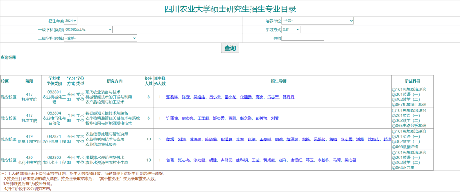Click the 查询结果 heading
This screenshot has height=192, width=461.
coord(8,57)
